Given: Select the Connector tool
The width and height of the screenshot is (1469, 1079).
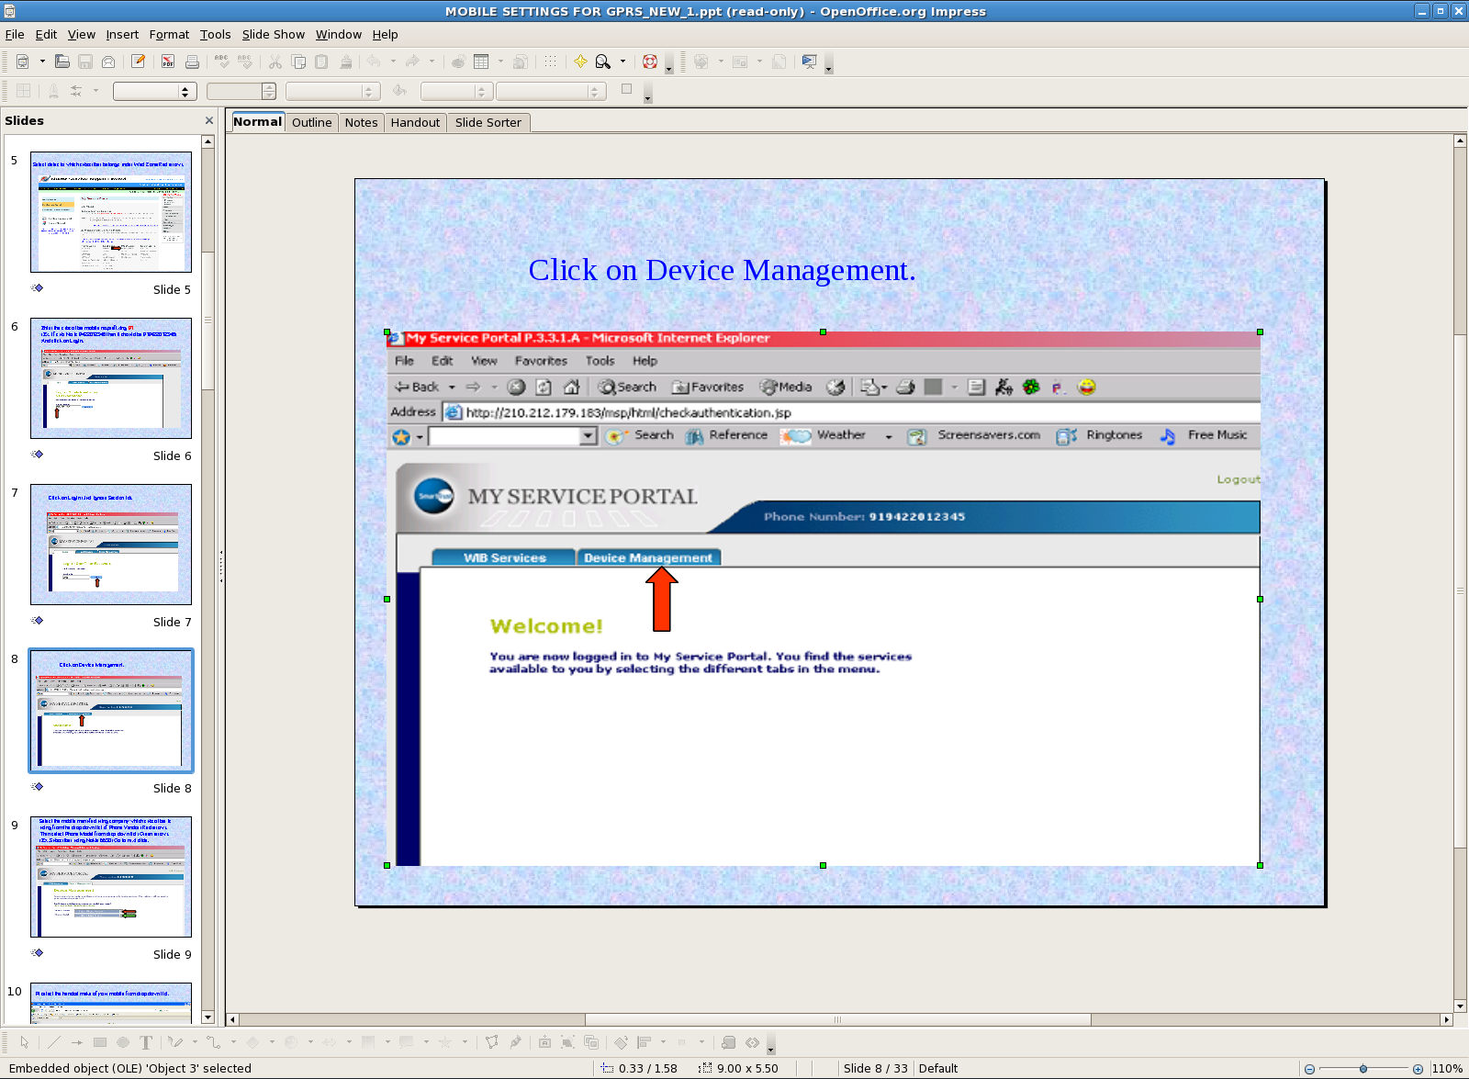Looking at the screenshot, I should (214, 1042).
